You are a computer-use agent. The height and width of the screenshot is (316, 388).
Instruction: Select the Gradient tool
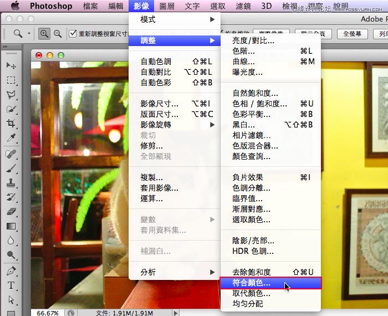[11, 226]
